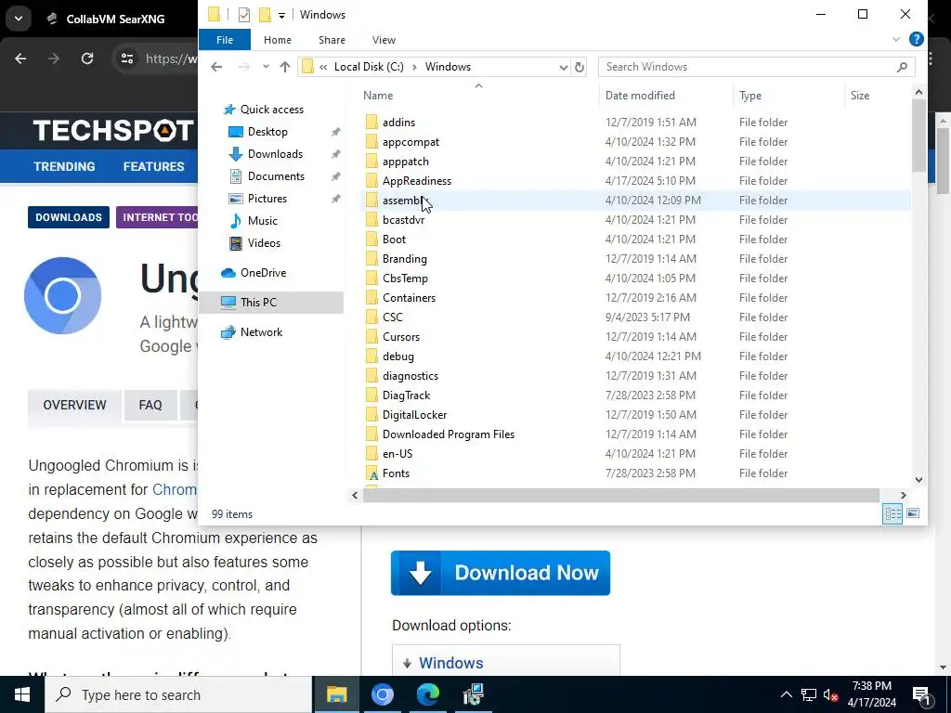This screenshot has width=951, height=713.
Task: Open Desktop in the navigation pane
Action: (x=267, y=132)
